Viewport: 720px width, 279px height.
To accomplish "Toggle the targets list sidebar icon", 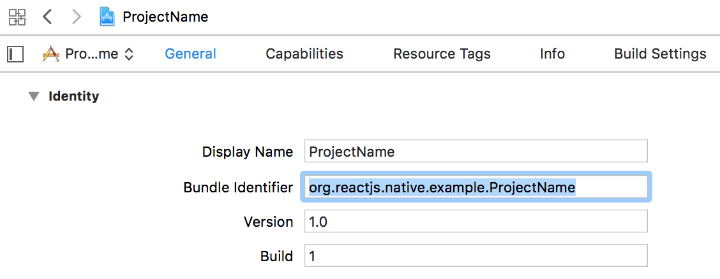I will (x=15, y=54).
